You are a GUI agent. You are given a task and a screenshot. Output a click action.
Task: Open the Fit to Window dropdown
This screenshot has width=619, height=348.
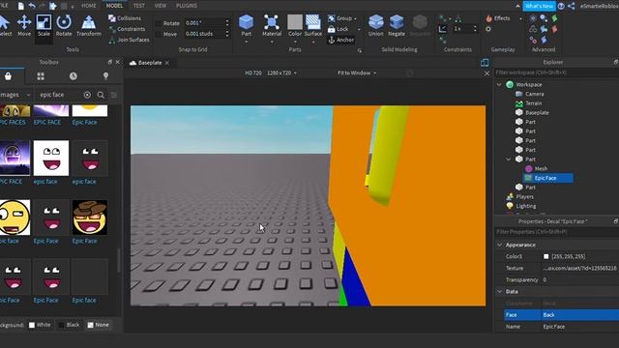pyautogui.click(x=357, y=73)
